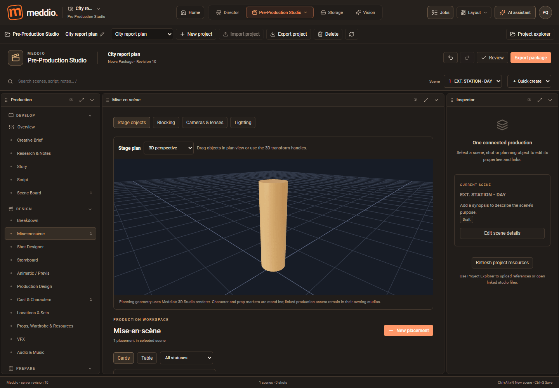Open Scene Board in the sidebar
The height and width of the screenshot is (388, 559).
pyautogui.click(x=50, y=193)
